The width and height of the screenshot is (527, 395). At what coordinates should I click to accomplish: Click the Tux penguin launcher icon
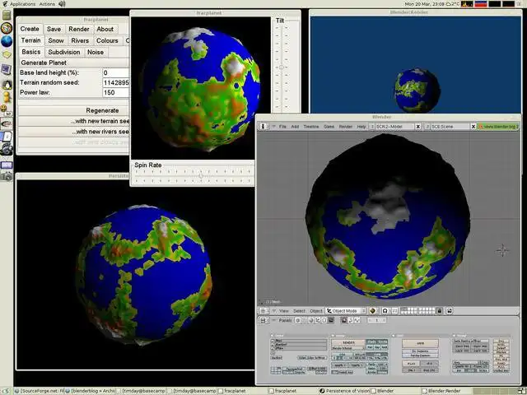pyautogui.click(x=7, y=84)
